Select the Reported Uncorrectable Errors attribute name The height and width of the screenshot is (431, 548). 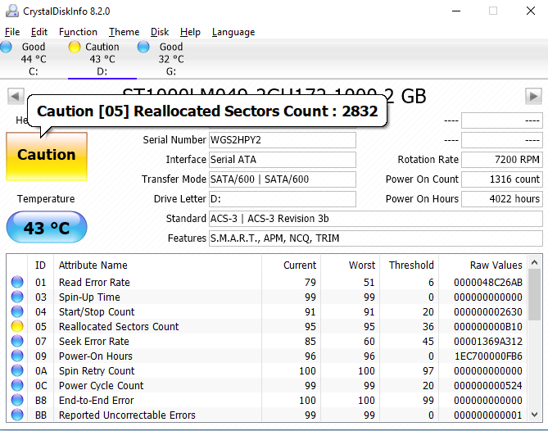(x=127, y=415)
